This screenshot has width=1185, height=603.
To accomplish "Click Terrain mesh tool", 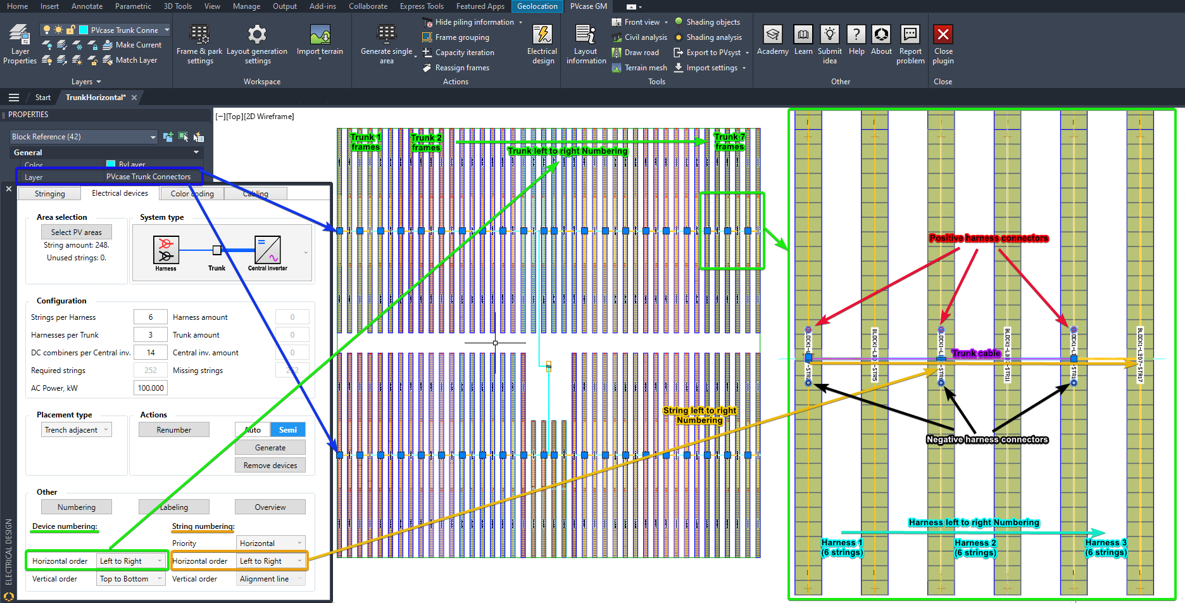I will [x=639, y=68].
